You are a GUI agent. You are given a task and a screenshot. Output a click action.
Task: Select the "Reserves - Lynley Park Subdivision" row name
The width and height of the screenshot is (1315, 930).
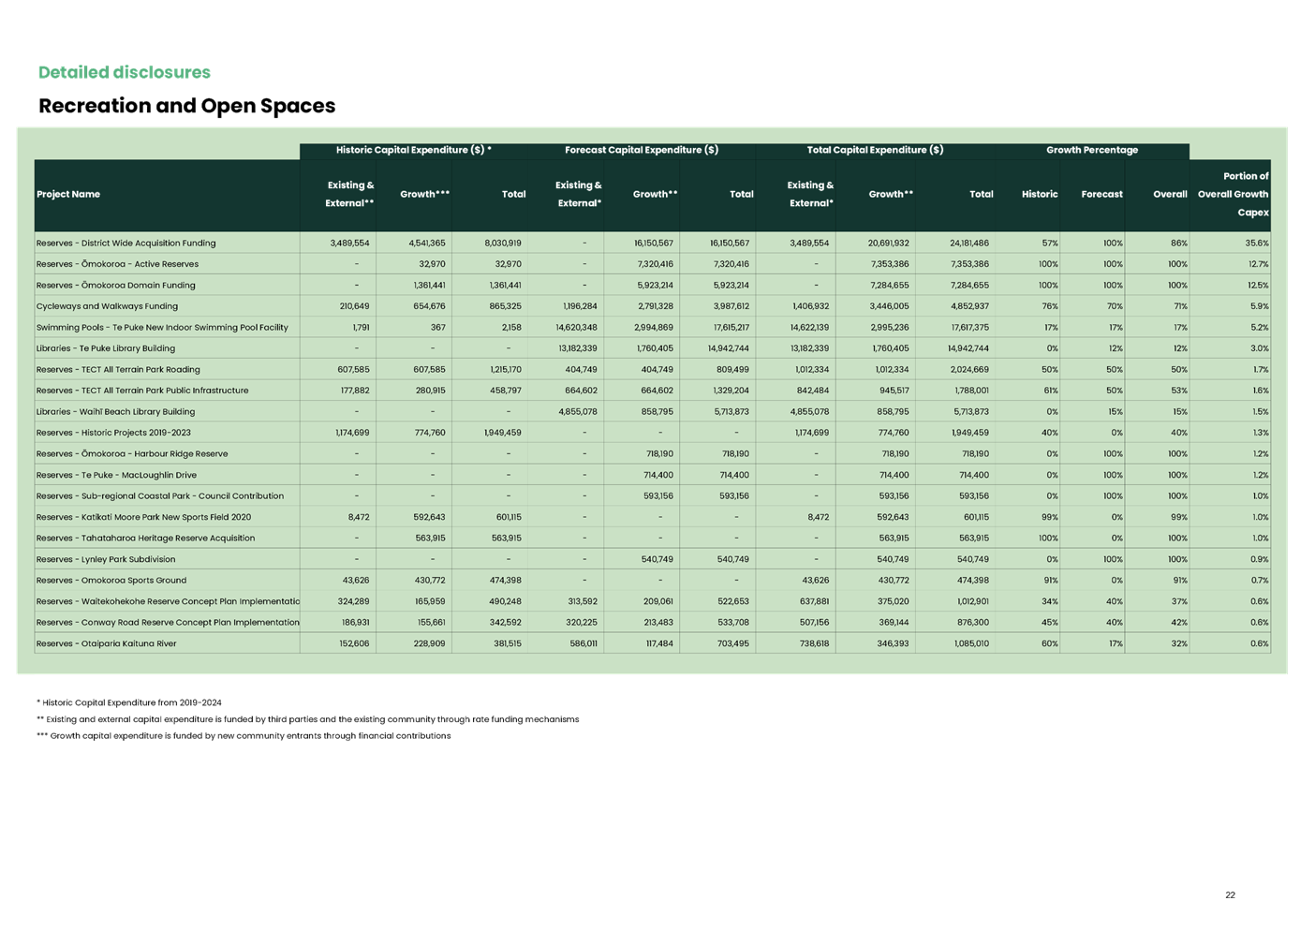point(106,559)
